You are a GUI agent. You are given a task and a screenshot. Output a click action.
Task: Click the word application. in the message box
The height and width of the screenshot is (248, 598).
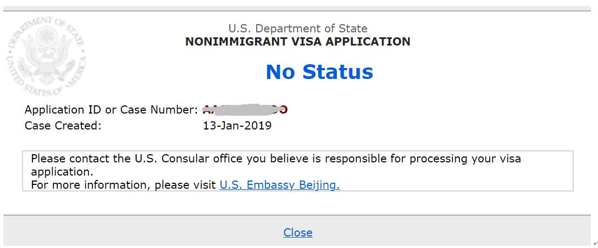[62, 172]
